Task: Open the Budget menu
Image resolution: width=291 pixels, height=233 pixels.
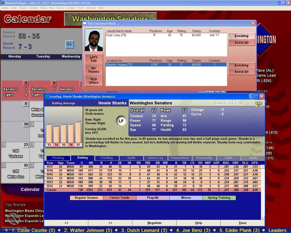Action: [34, 8]
